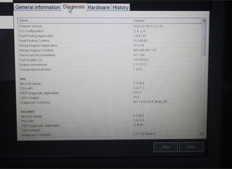The height and width of the screenshot is (169, 232).
Task: Switch to the General information tab
Action: [38, 7]
